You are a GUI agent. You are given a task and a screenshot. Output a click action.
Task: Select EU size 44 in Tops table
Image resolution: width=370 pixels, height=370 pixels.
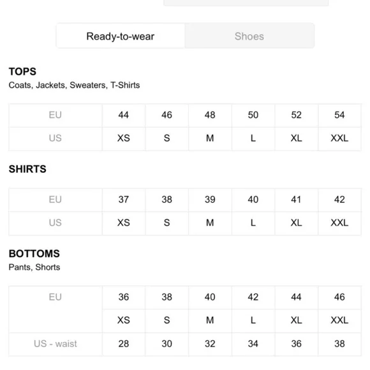[x=124, y=115]
